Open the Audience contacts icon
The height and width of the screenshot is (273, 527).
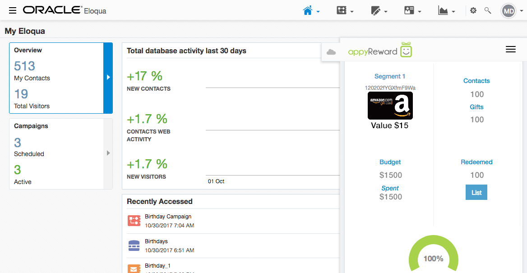[409, 10]
